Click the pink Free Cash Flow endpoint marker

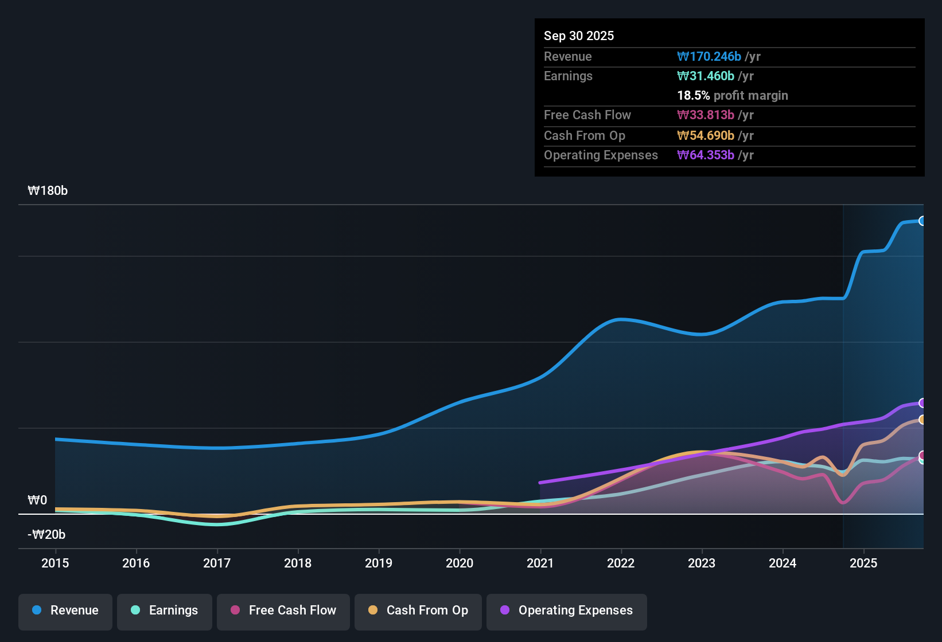922,456
